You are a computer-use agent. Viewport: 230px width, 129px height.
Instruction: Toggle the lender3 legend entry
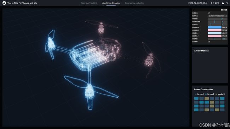pyautogui.click(x=220, y=94)
